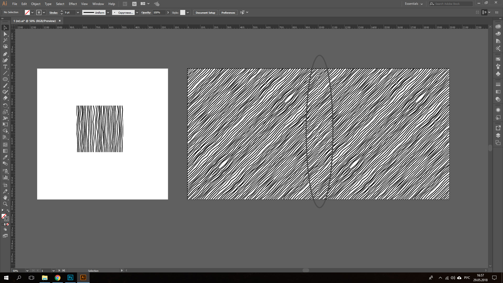Select the Type tool
This screenshot has width=503, height=283.
point(5,67)
